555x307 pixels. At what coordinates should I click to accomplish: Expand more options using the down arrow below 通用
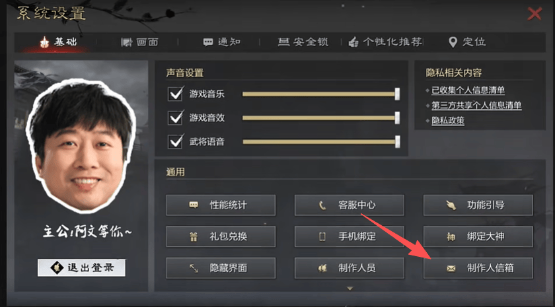350,289
